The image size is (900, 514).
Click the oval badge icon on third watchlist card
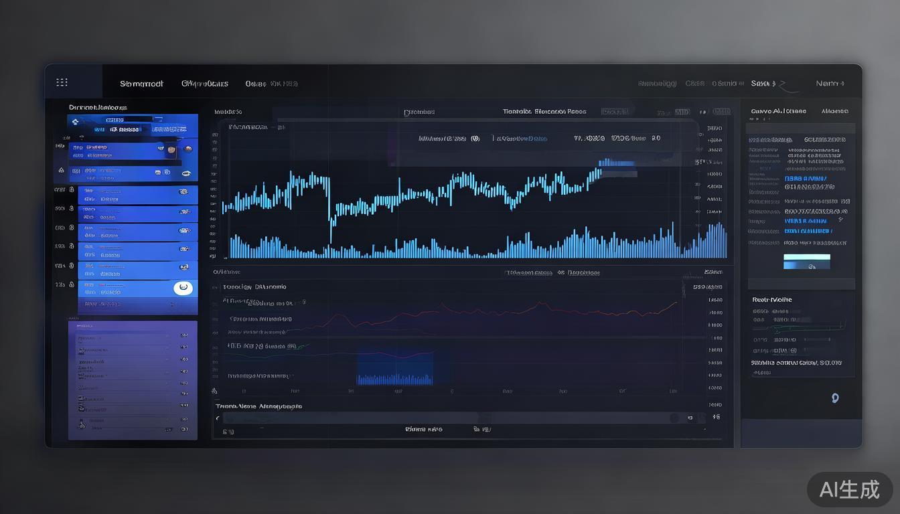click(x=187, y=175)
